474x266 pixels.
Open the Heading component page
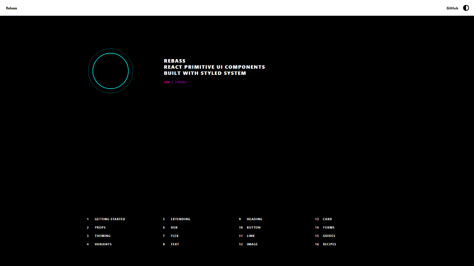click(254, 219)
